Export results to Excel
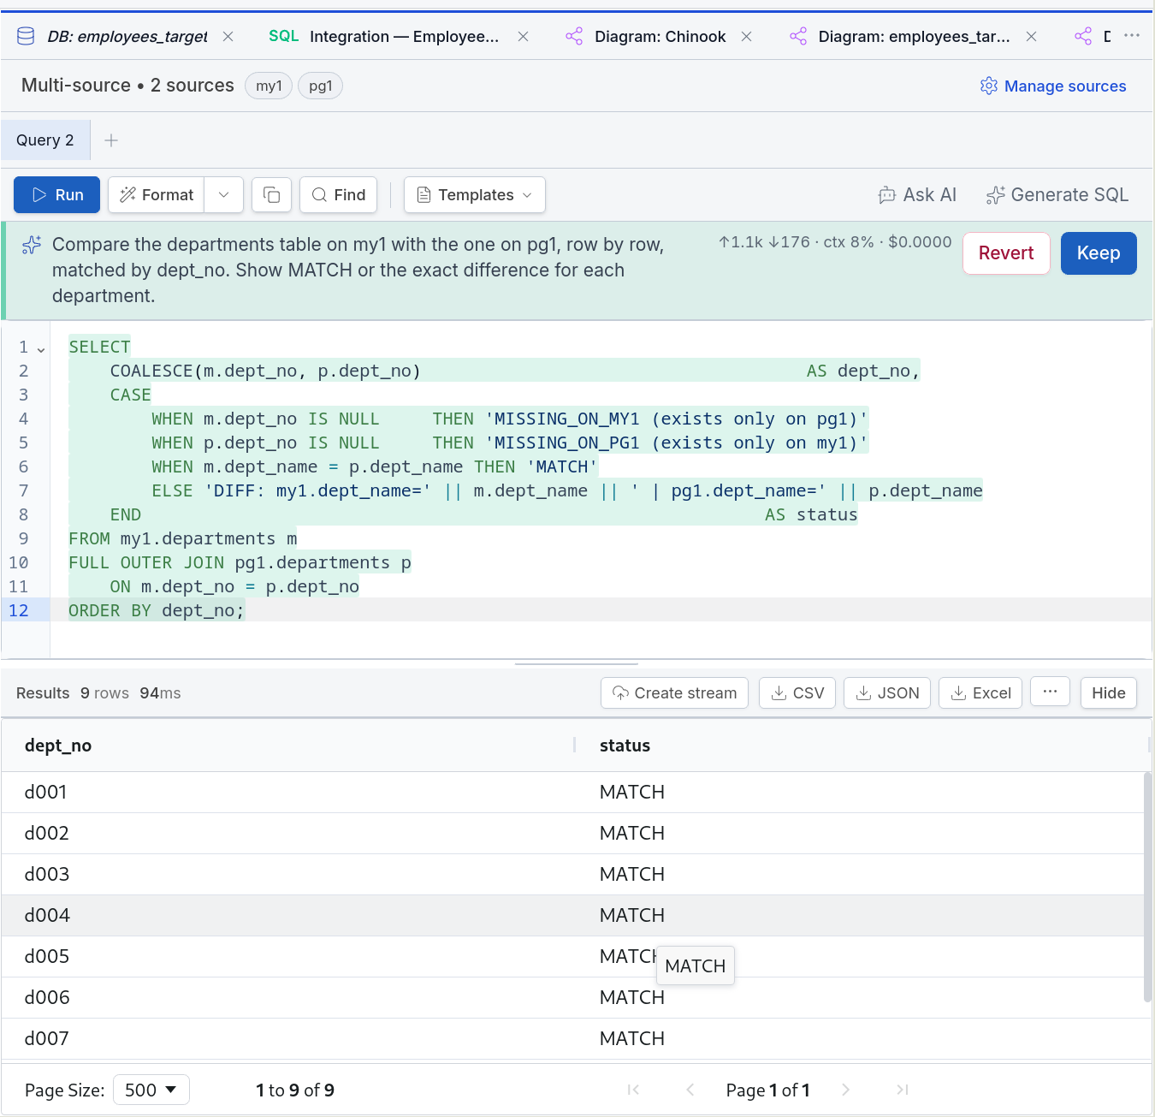 [x=980, y=692]
